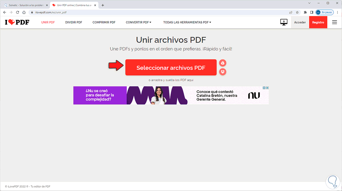
Task: Click Seleccionar archivos PDF
Action: click(x=171, y=67)
